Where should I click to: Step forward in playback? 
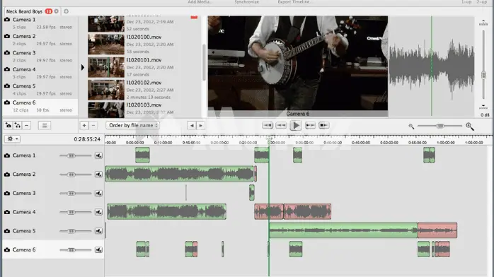click(x=310, y=126)
